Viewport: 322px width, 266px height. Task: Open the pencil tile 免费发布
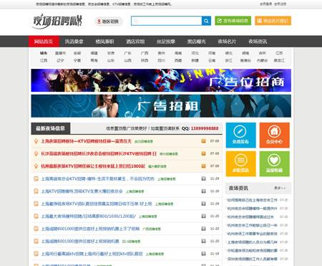point(241,136)
